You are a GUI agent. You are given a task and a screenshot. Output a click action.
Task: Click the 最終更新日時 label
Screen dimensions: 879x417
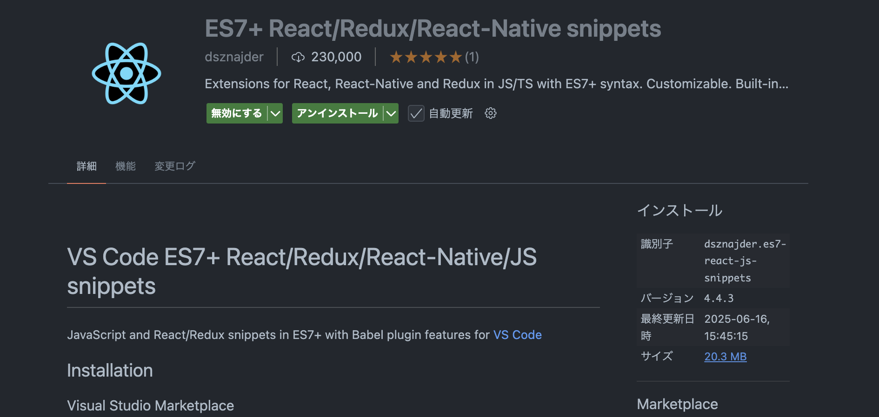[x=667, y=327]
